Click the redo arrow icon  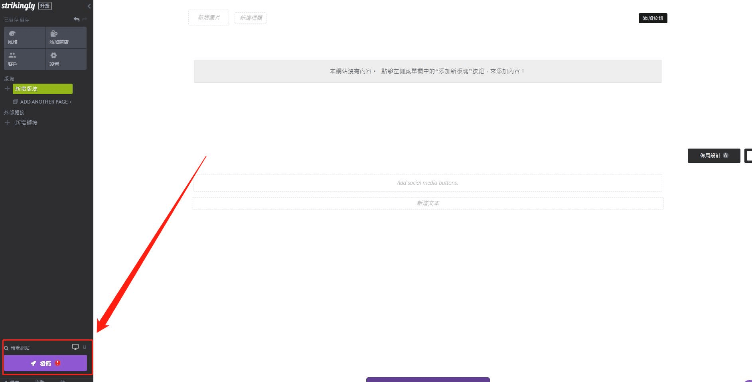point(84,19)
